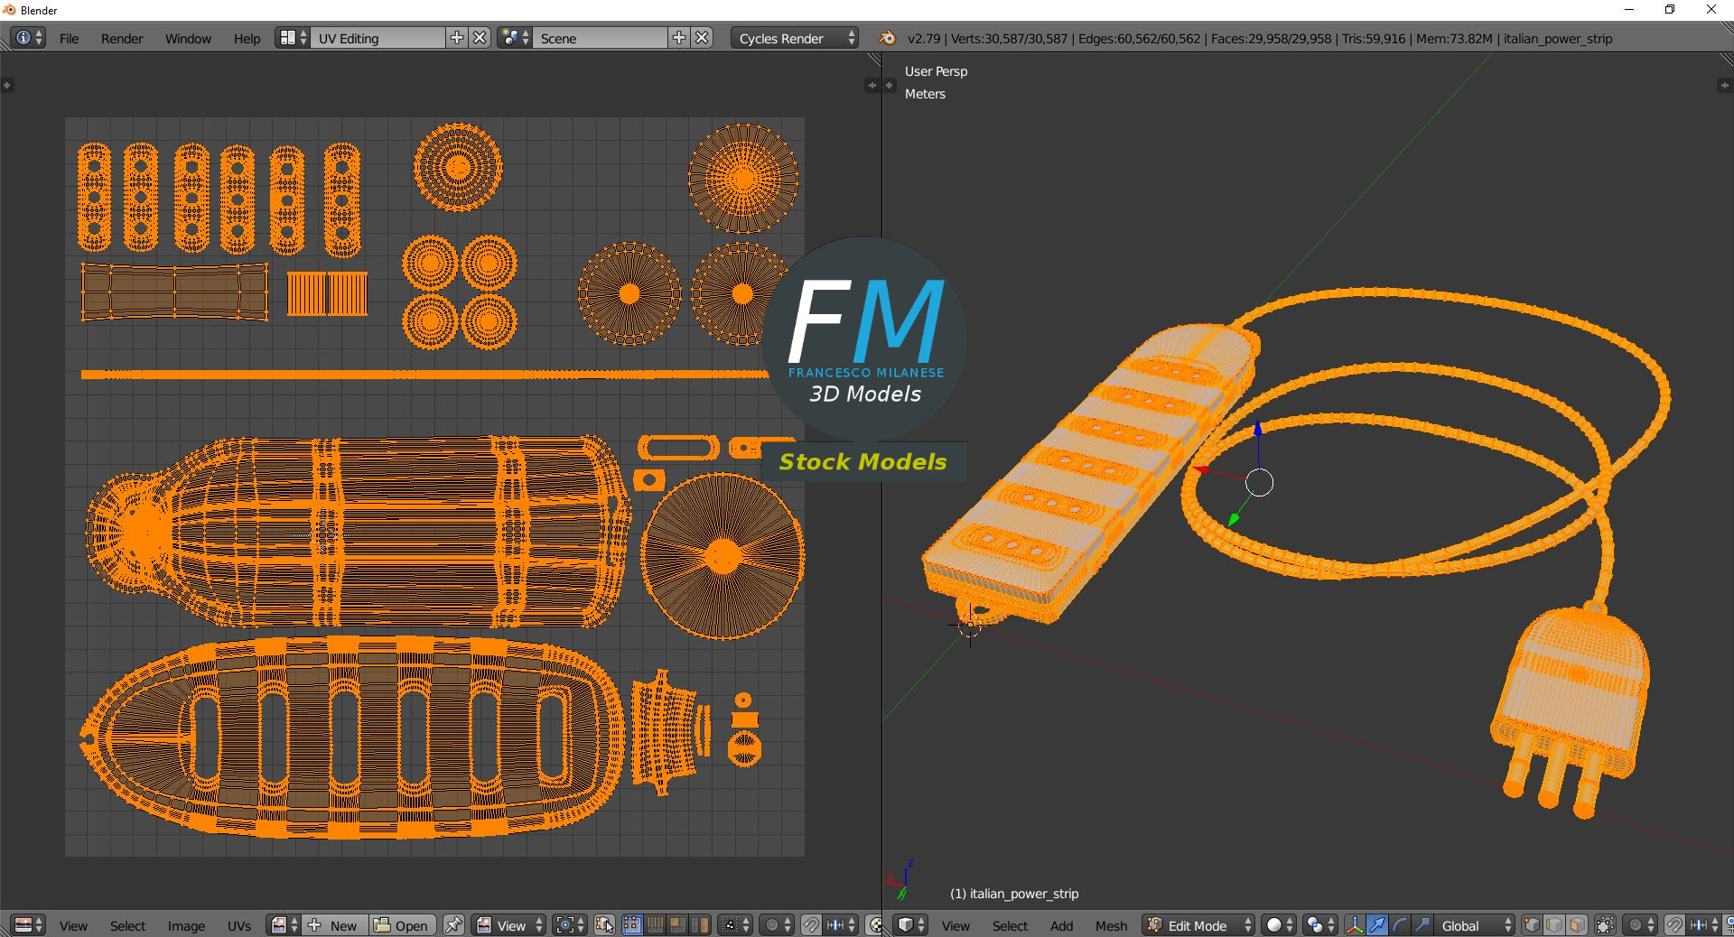1734x937 pixels.
Task: Open the scene browse icon
Action: 515,38
